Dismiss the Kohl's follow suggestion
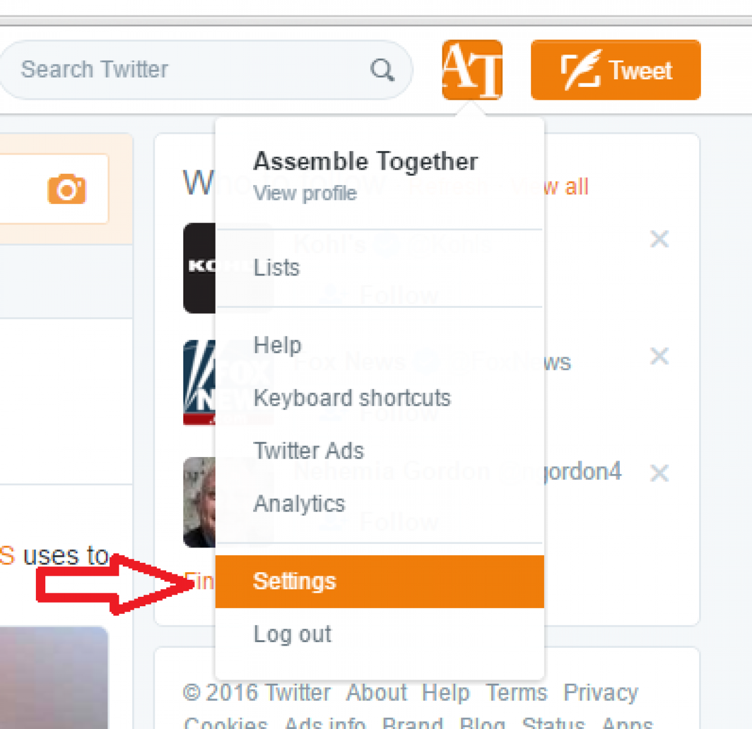Screen dimensions: 752x729 click(x=659, y=239)
